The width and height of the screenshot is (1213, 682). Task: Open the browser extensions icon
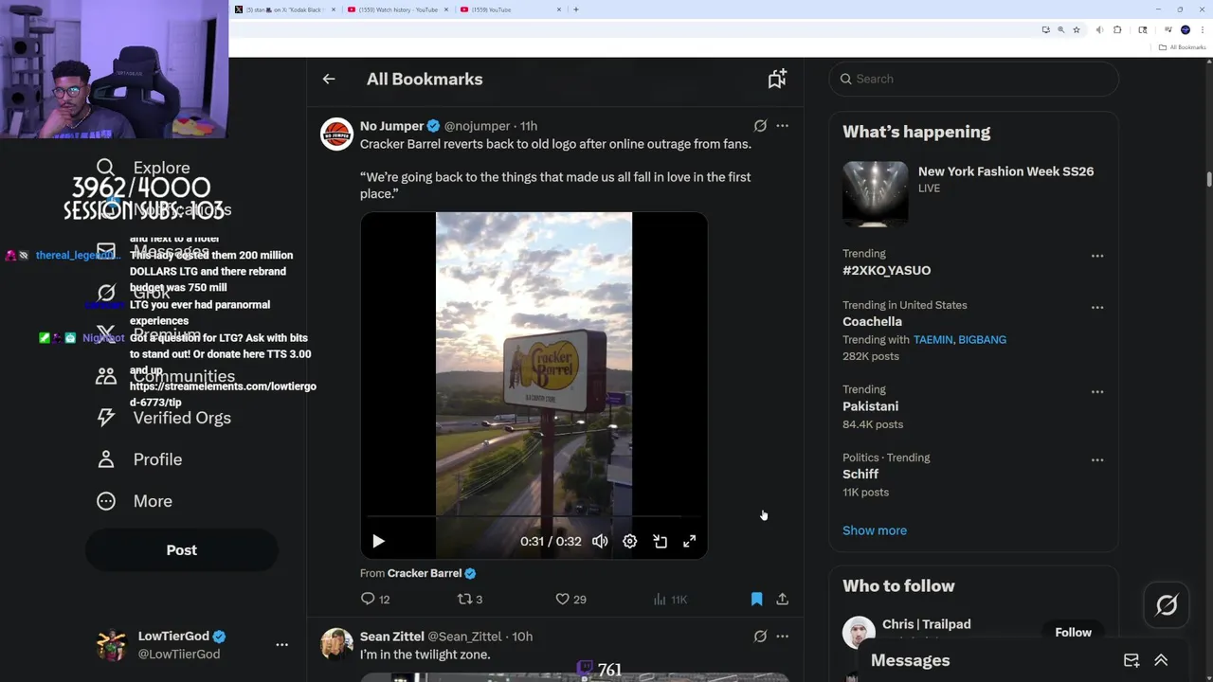point(1117,29)
